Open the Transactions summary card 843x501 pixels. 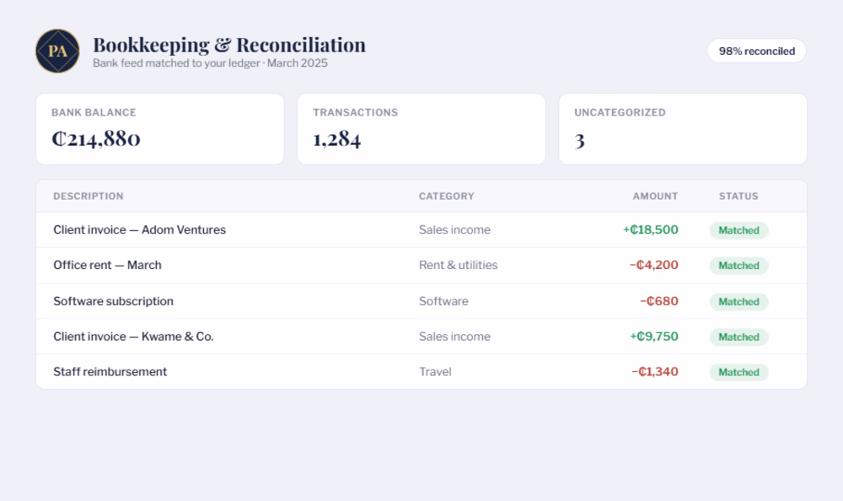click(x=421, y=129)
